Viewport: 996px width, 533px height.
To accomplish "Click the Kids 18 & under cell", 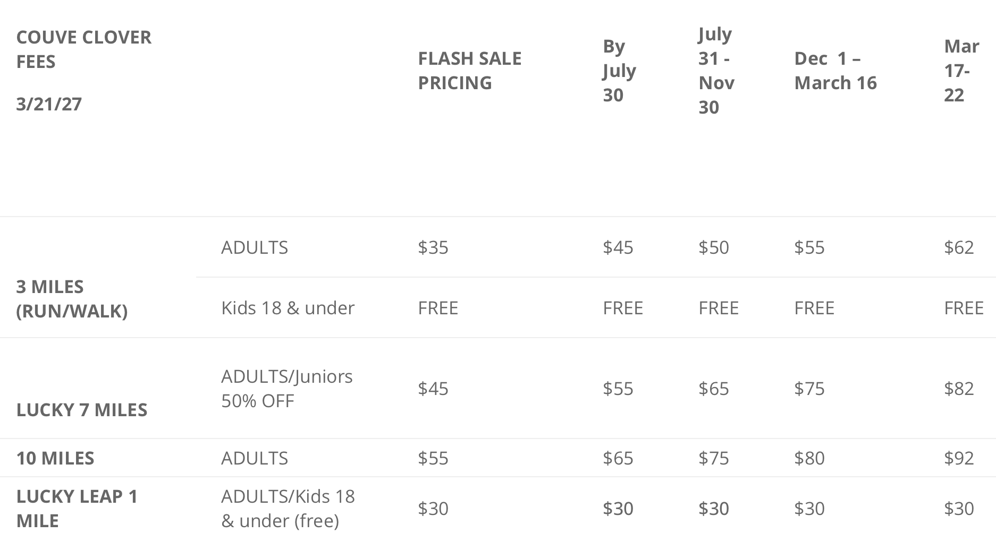I will pyautogui.click(x=288, y=308).
